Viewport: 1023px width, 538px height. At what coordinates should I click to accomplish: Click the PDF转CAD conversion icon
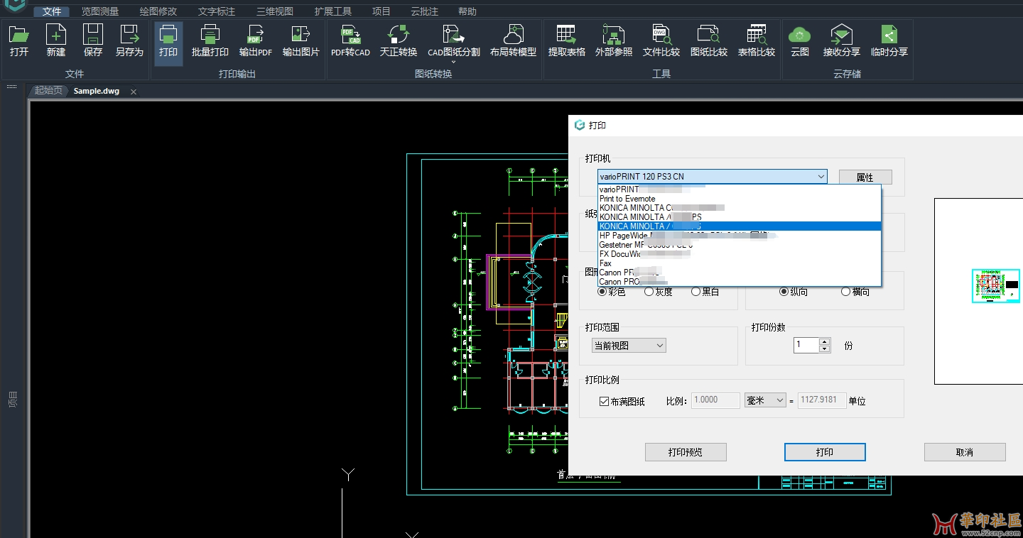pyautogui.click(x=350, y=34)
